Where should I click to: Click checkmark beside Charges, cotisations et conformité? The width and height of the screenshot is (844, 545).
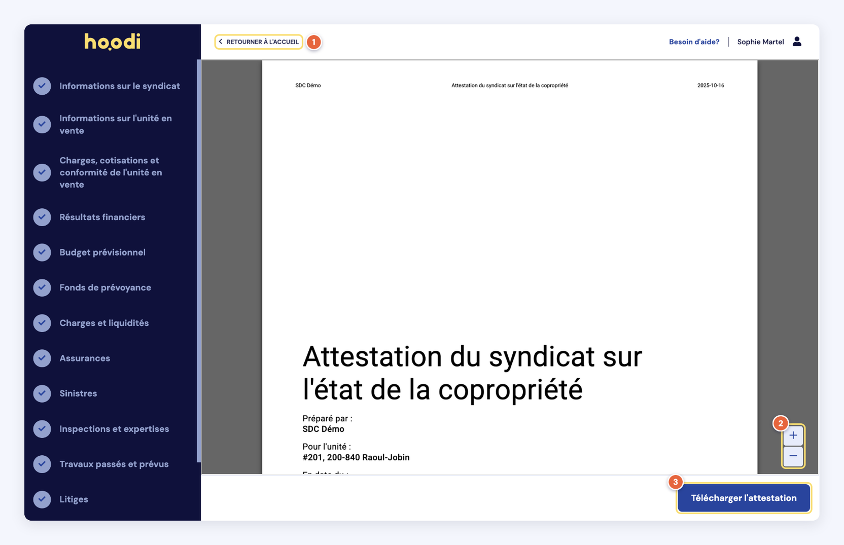tap(42, 172)
